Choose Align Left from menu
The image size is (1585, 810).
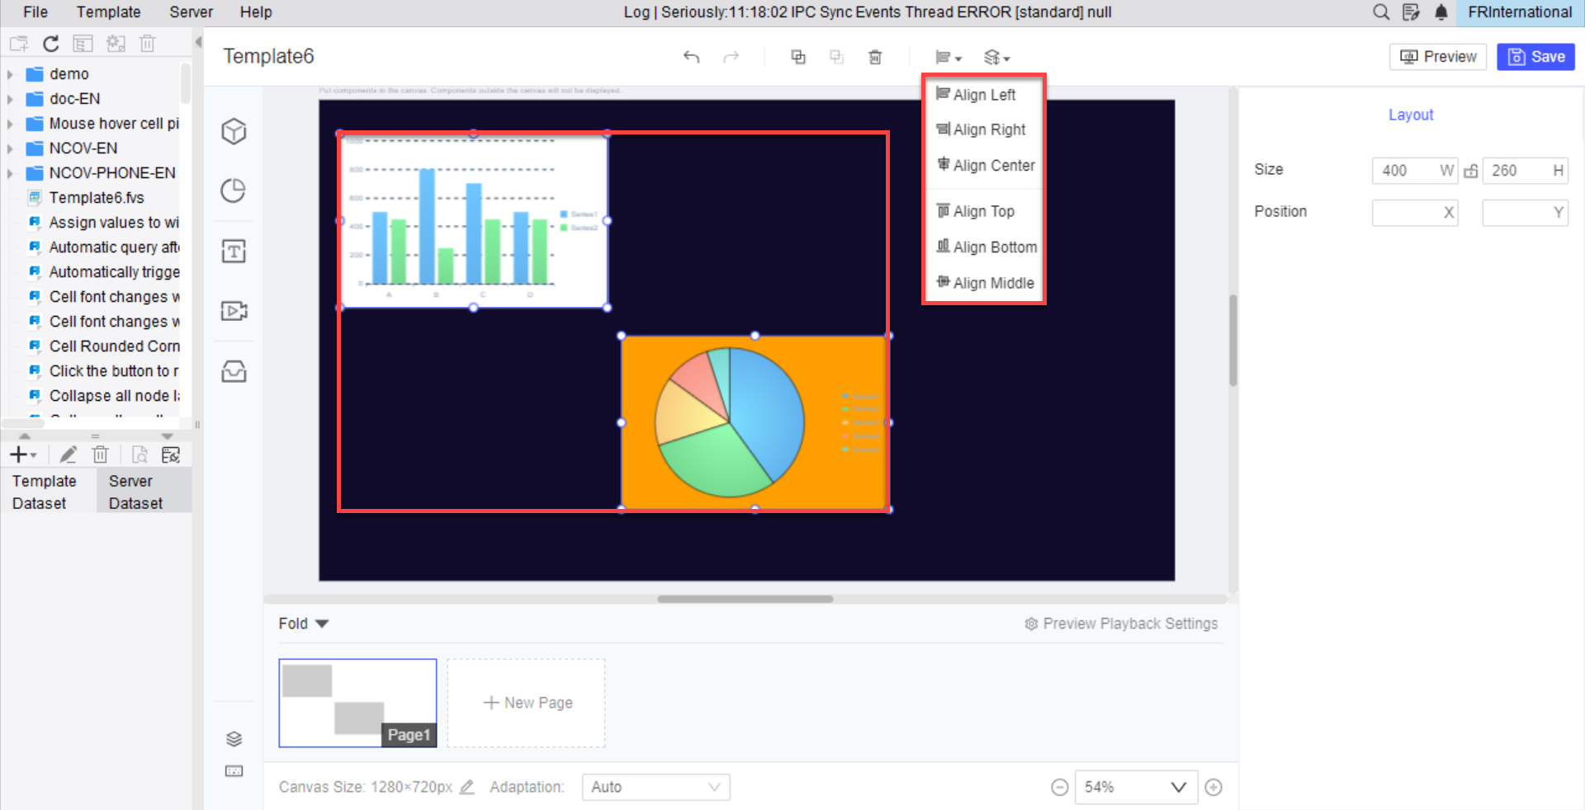[x=984, y=94]
